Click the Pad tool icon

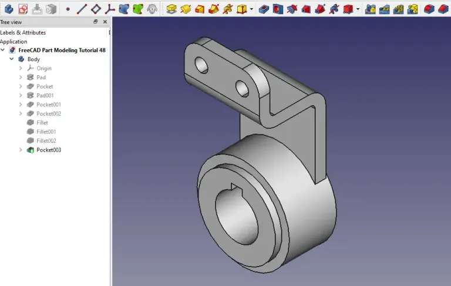point(171,9)
